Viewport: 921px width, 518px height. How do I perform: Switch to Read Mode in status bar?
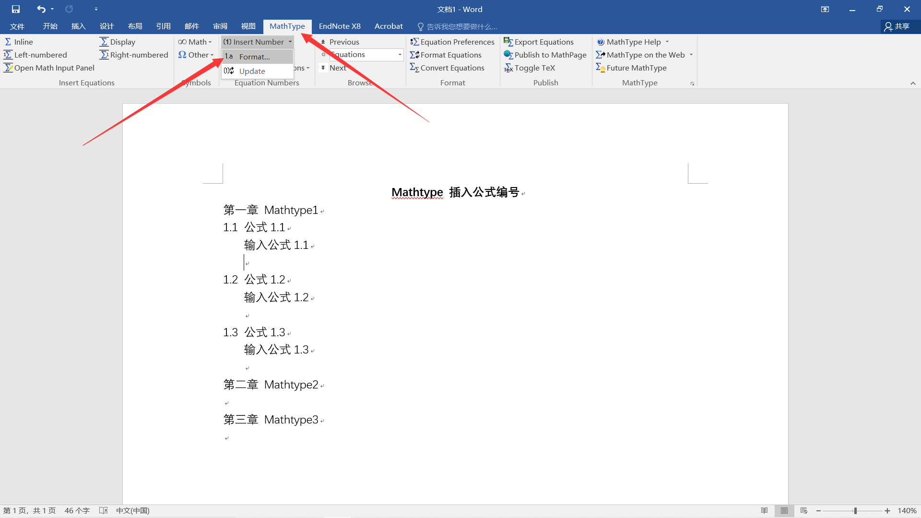(x=765, y=510)
